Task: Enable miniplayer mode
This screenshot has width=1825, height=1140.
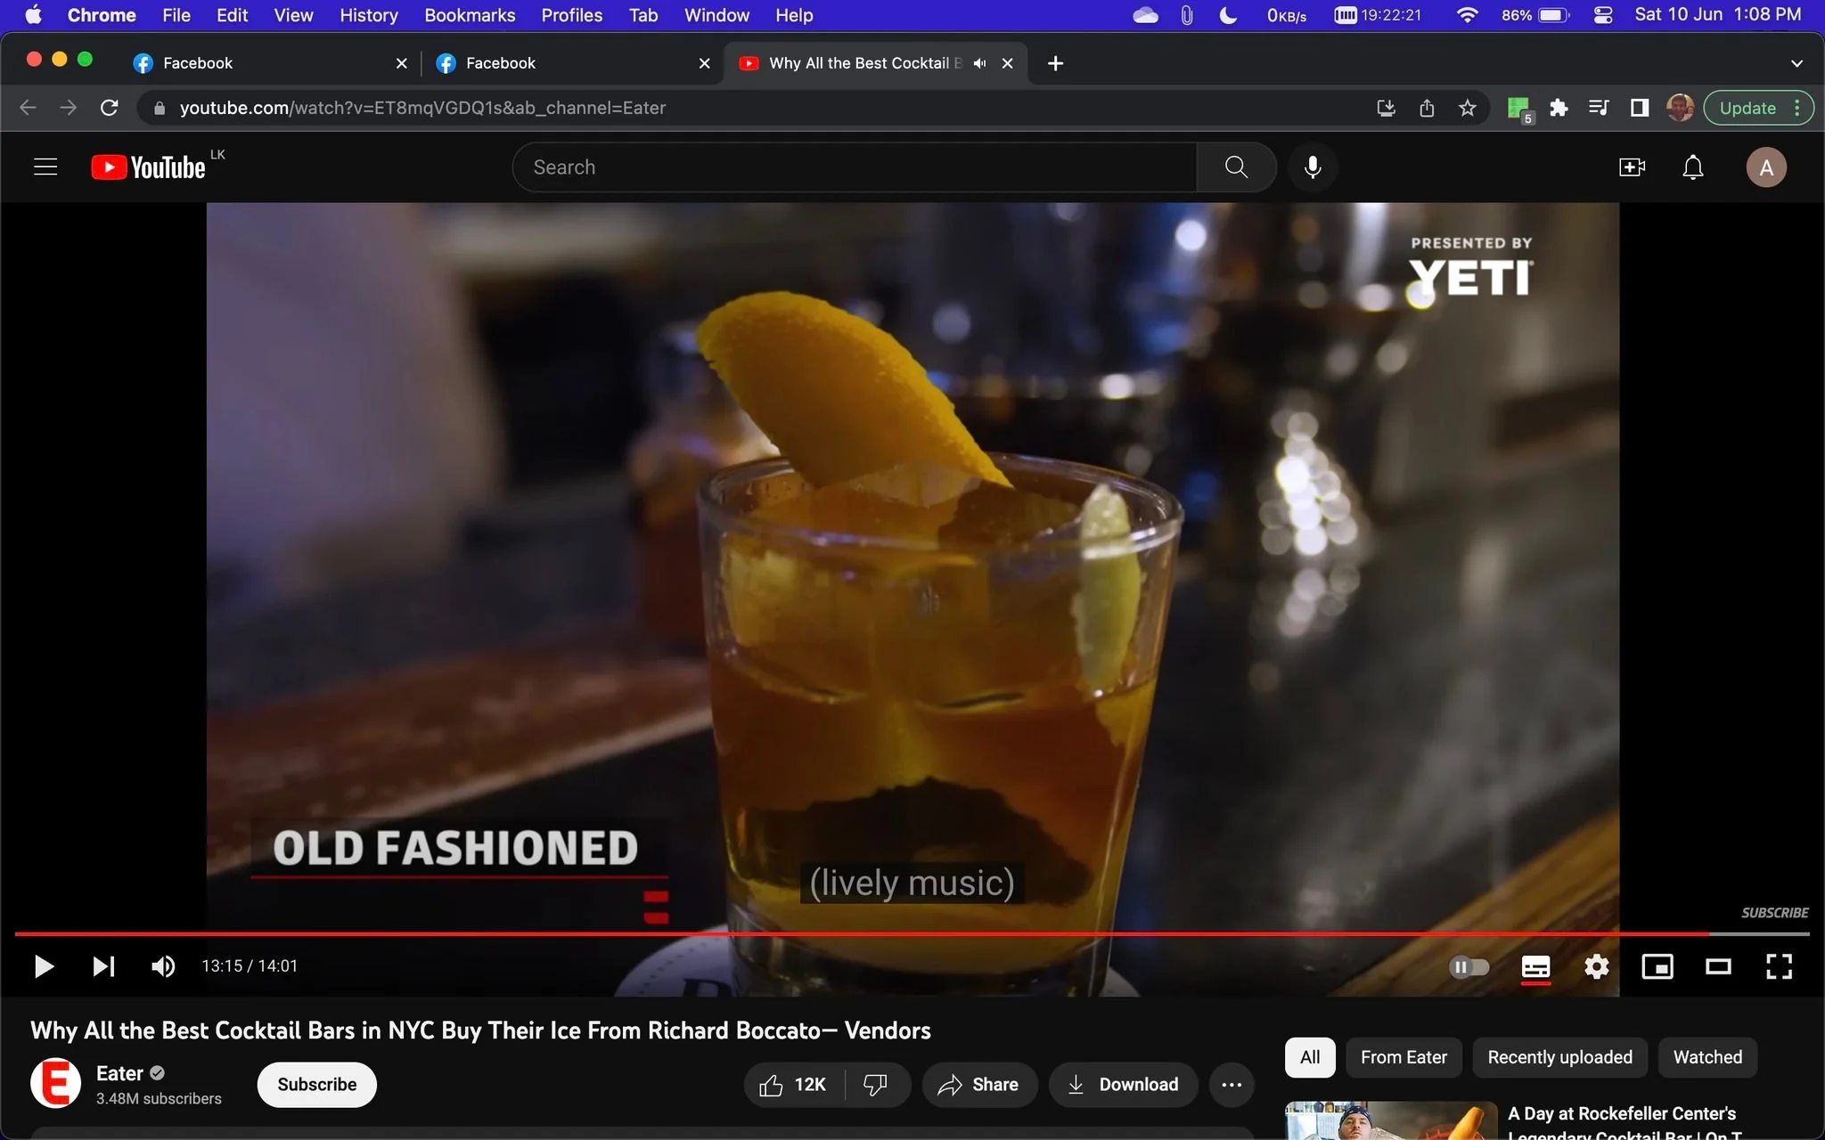Action: tap(1657, 966)
